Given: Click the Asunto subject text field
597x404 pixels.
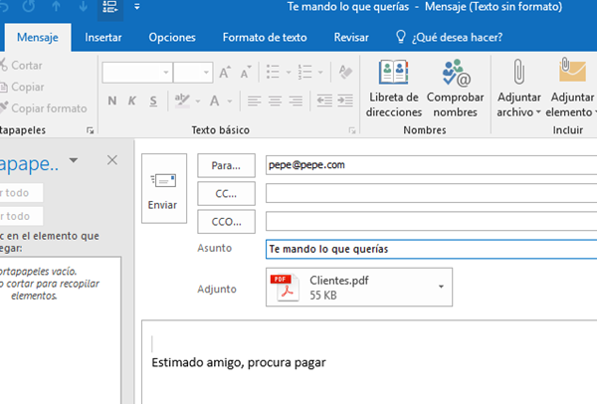Looking at the screenshot, I should pyautogui.click(x=428, y=249).
